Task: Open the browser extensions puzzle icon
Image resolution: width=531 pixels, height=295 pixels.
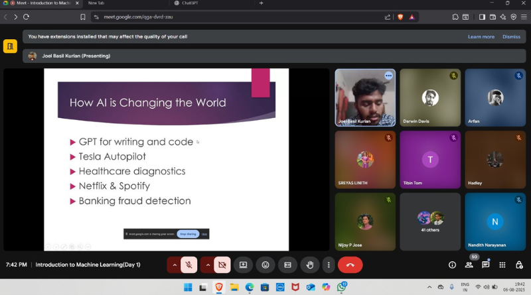Action: pyautogui.click(x=455, y=17)
